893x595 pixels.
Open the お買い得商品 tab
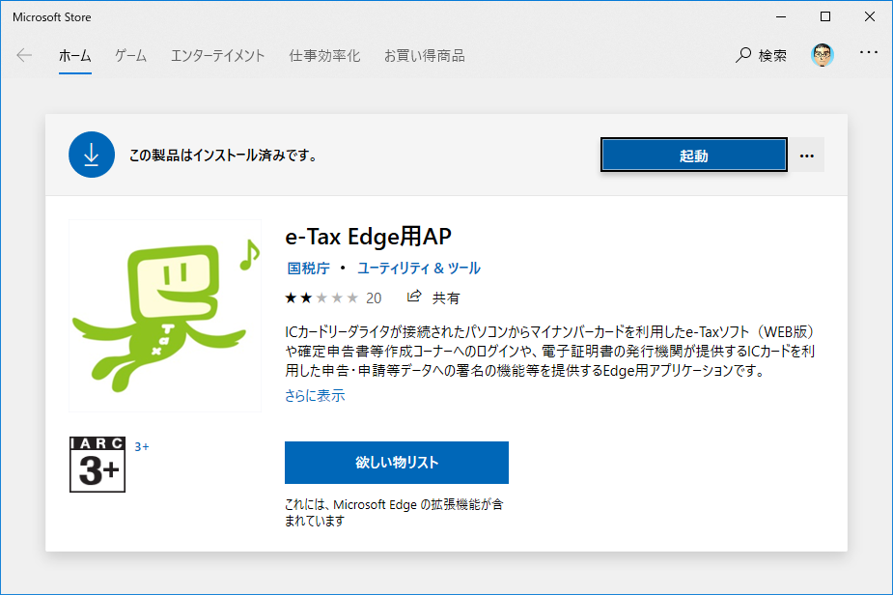[x=424, y=55]
